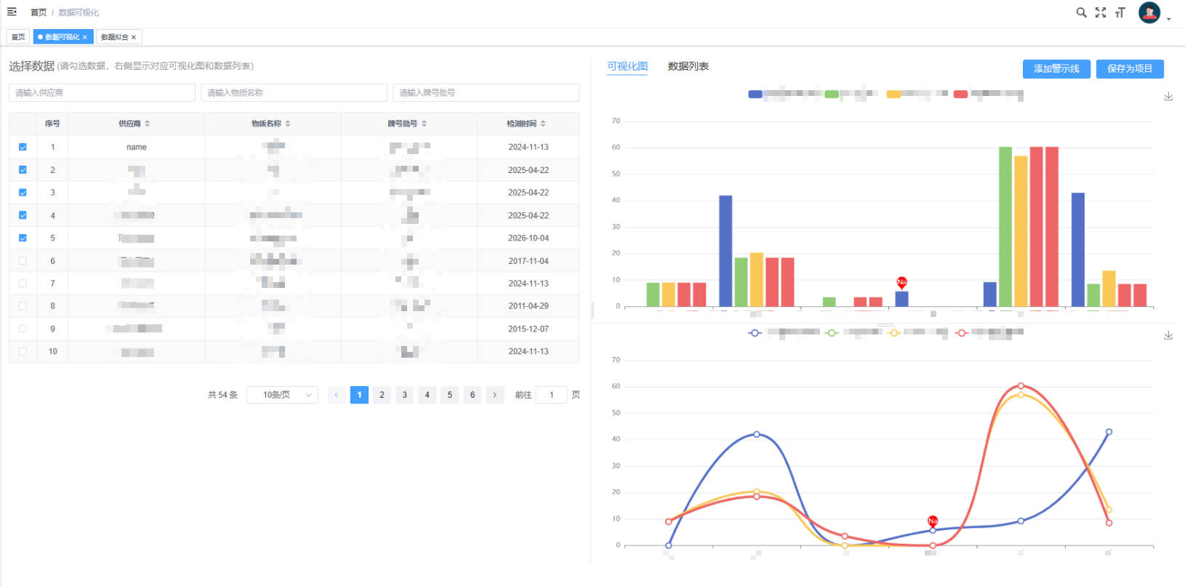Download the line chart image
This screenshot has height=586, width=1185.
coord(1168,335)
